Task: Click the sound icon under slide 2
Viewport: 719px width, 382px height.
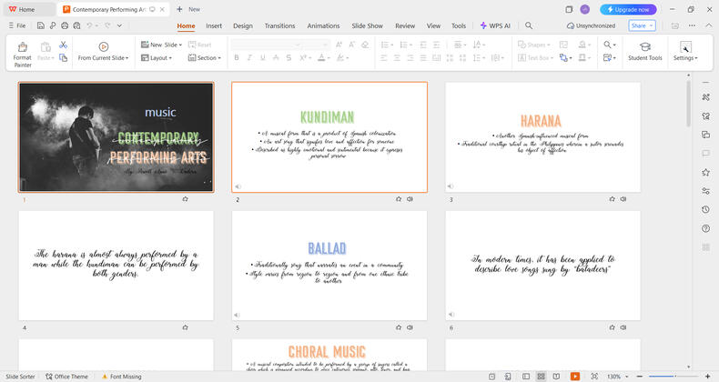Action: [x=410, y=199]
